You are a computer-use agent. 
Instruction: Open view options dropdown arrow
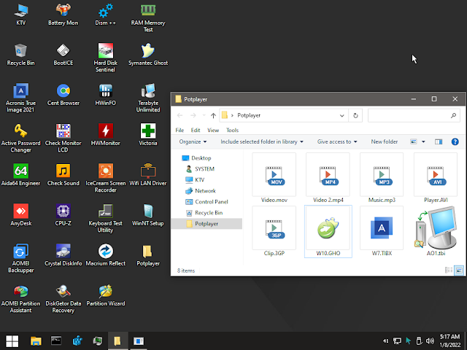[x=423, y=141]
